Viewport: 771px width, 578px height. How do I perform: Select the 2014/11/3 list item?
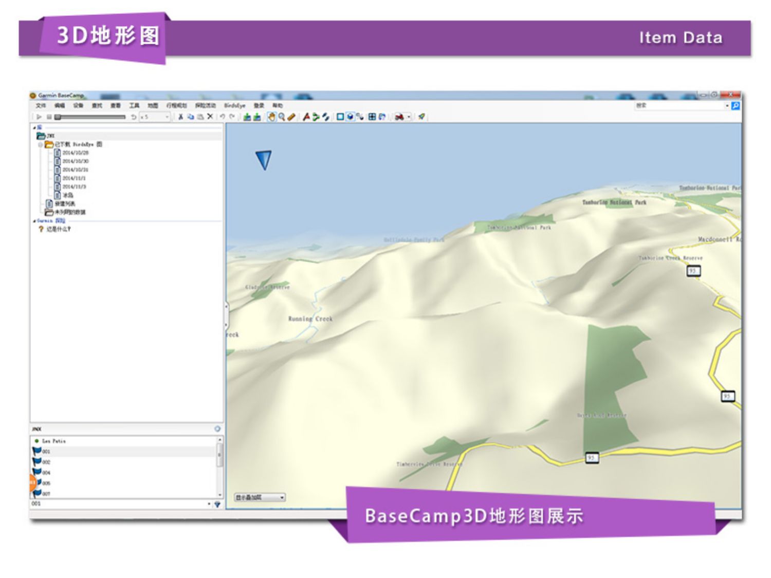pos(70,187)
